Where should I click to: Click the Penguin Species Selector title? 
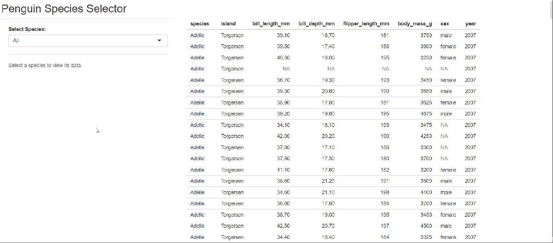(x=64, y=8)
